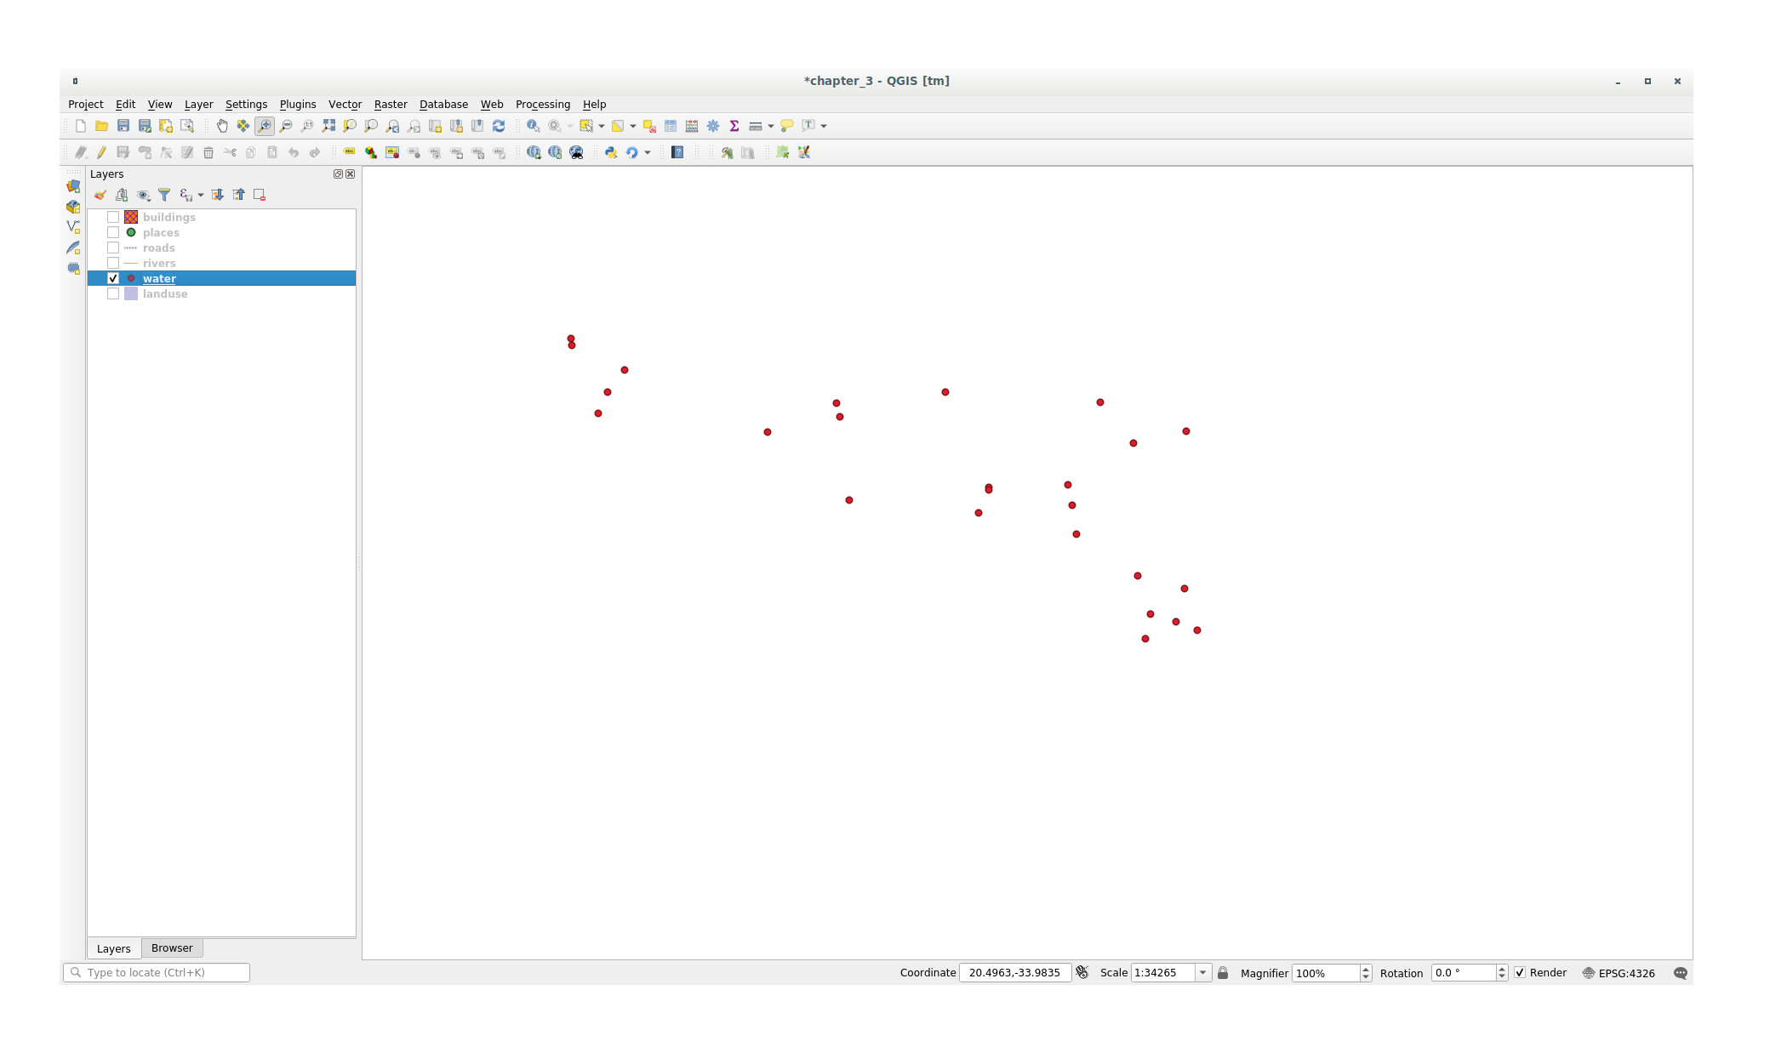Screen dimensions: 1787x1064
Task: Toggle visibility of the water layer
Action: click(111, 277)
